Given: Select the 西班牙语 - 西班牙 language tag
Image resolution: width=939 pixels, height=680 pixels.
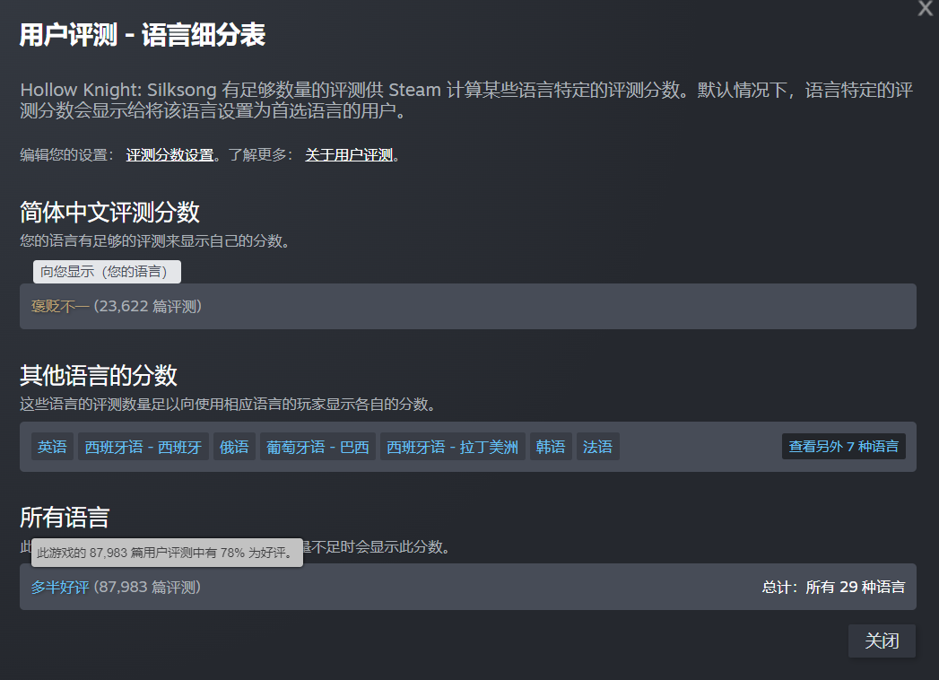Looking at the screenshot, I should [x=143, y=447].
